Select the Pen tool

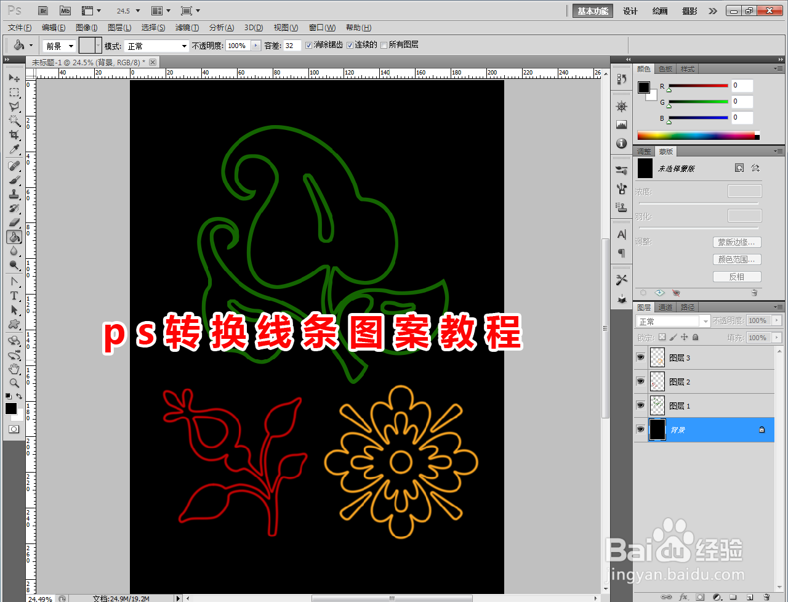click(14, 282)
